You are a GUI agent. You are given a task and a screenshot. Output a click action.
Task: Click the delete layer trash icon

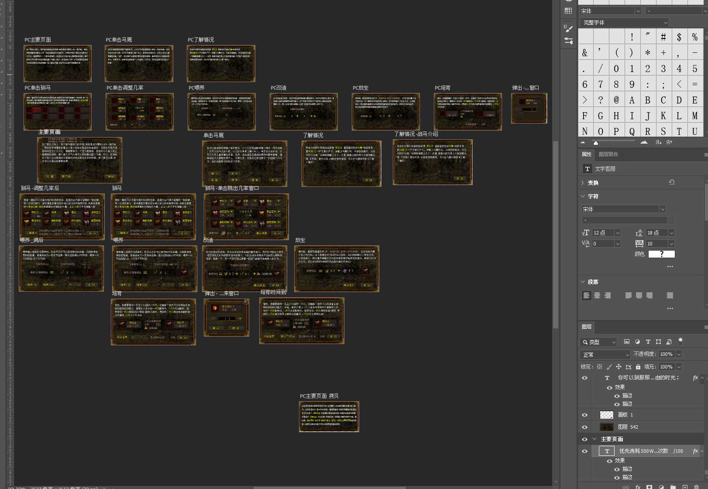(697, 487)
